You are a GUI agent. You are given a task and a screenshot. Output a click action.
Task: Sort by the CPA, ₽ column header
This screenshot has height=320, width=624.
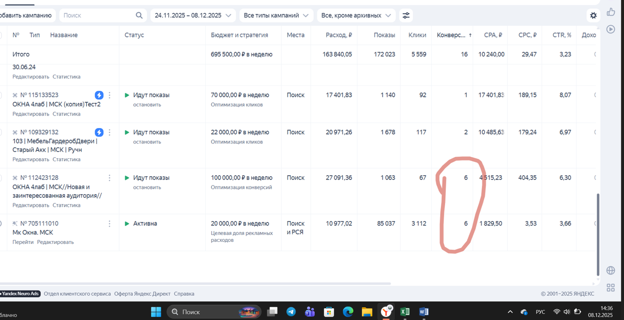click(493, 35)
